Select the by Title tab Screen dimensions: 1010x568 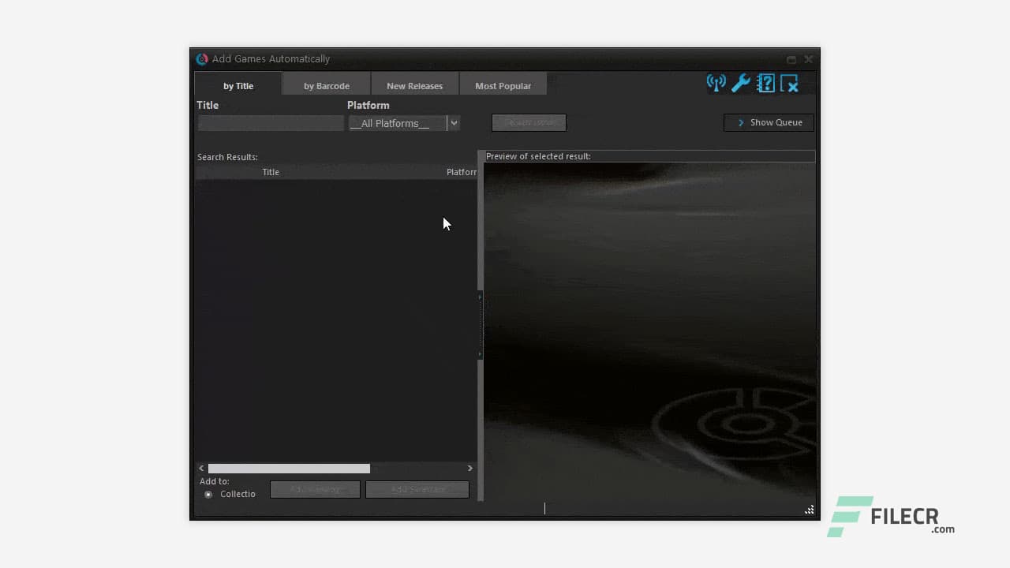[238, 85]
